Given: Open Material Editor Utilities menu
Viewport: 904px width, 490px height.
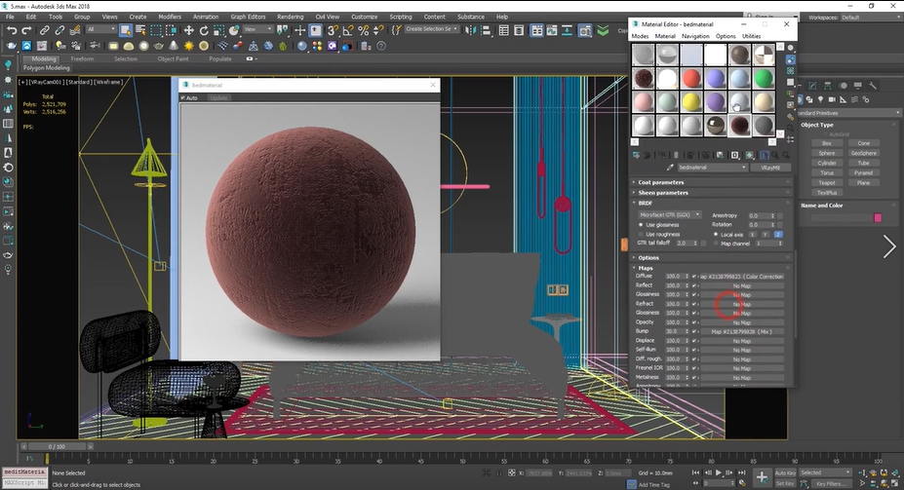Looking at the screenshot, I should click(751, 36).
